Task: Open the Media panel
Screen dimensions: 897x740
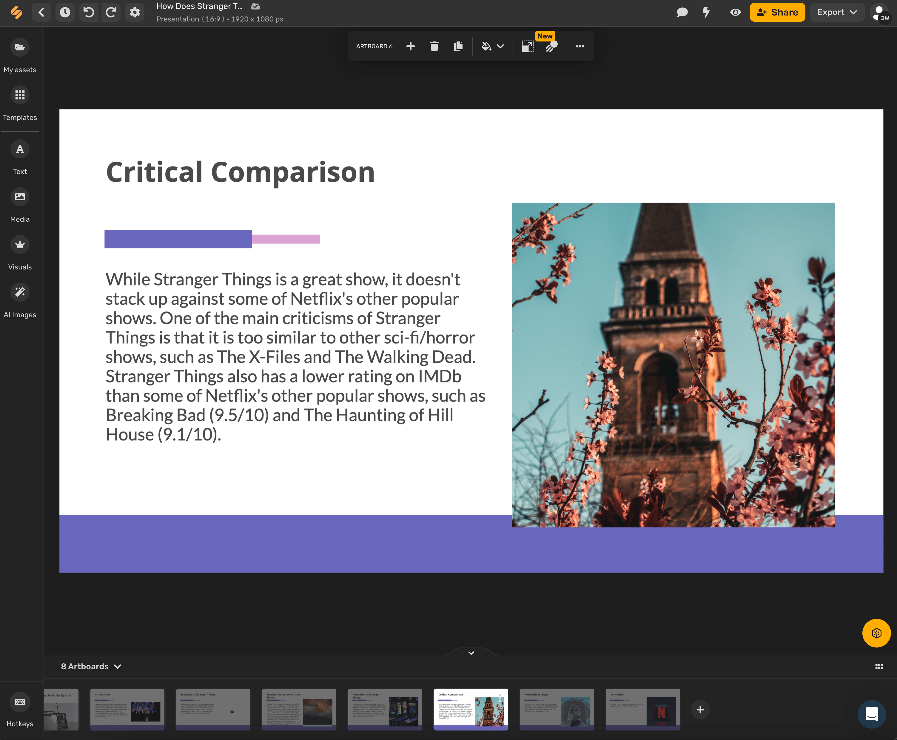Action: pyautogui.click(x=20, y=206)
